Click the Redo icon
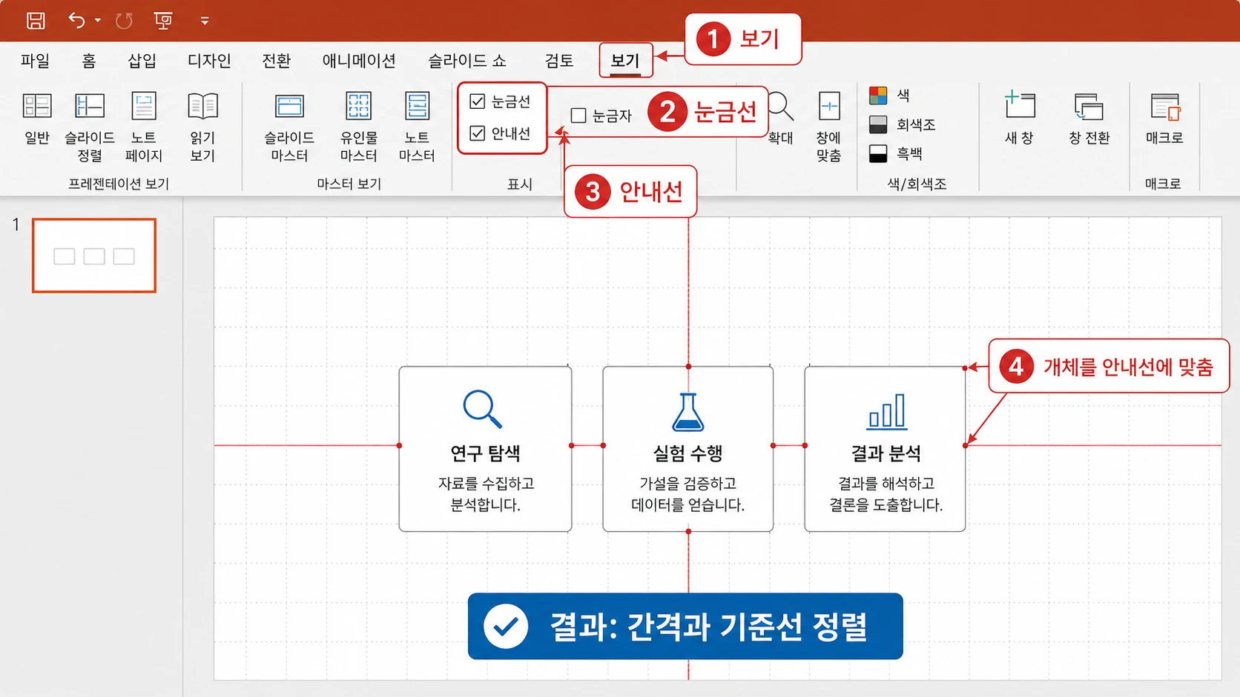This screenshot has width=1240, height=697. (x=124, y=21)
